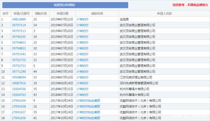Open registration number 39087916

point(19,83)
